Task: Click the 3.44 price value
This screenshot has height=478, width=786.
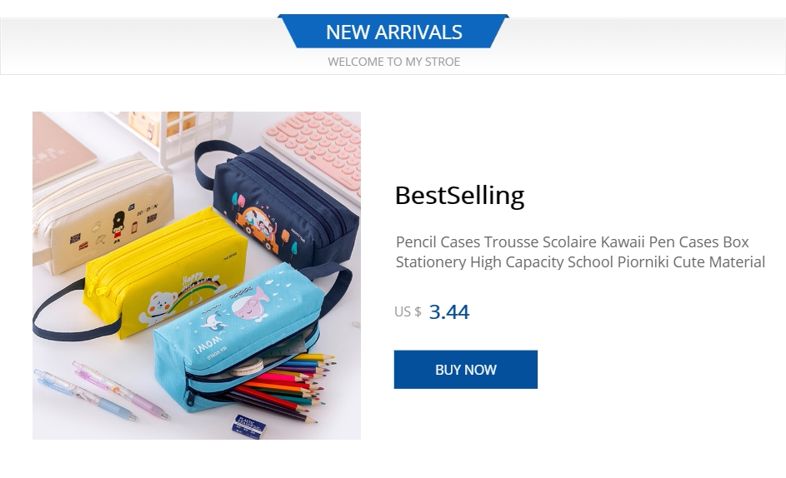Action: [449, 311]
